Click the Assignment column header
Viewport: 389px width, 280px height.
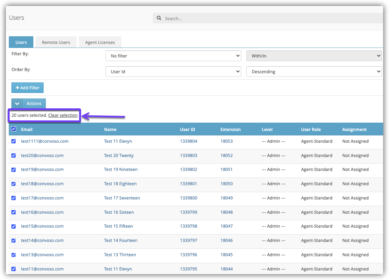(354, 130)
